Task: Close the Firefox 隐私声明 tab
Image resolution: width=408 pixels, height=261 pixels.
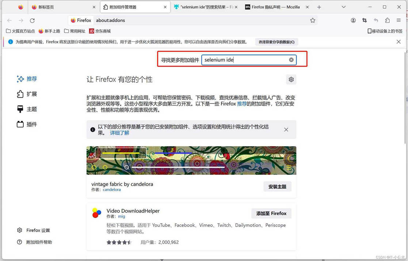Action: tap(307, 7)
